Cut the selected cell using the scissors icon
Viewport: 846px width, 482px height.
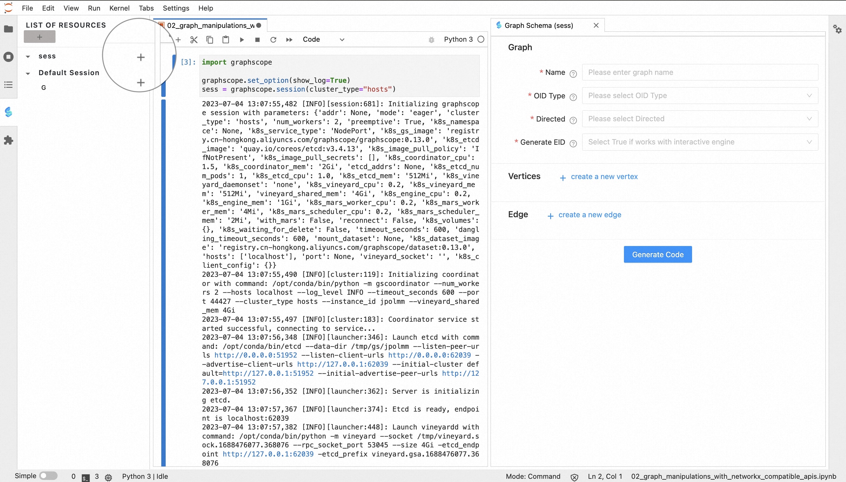[194, 39]
